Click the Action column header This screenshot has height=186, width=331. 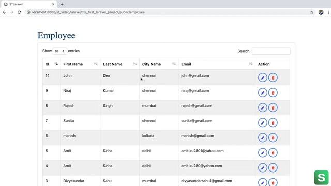[x=273, y=64]
